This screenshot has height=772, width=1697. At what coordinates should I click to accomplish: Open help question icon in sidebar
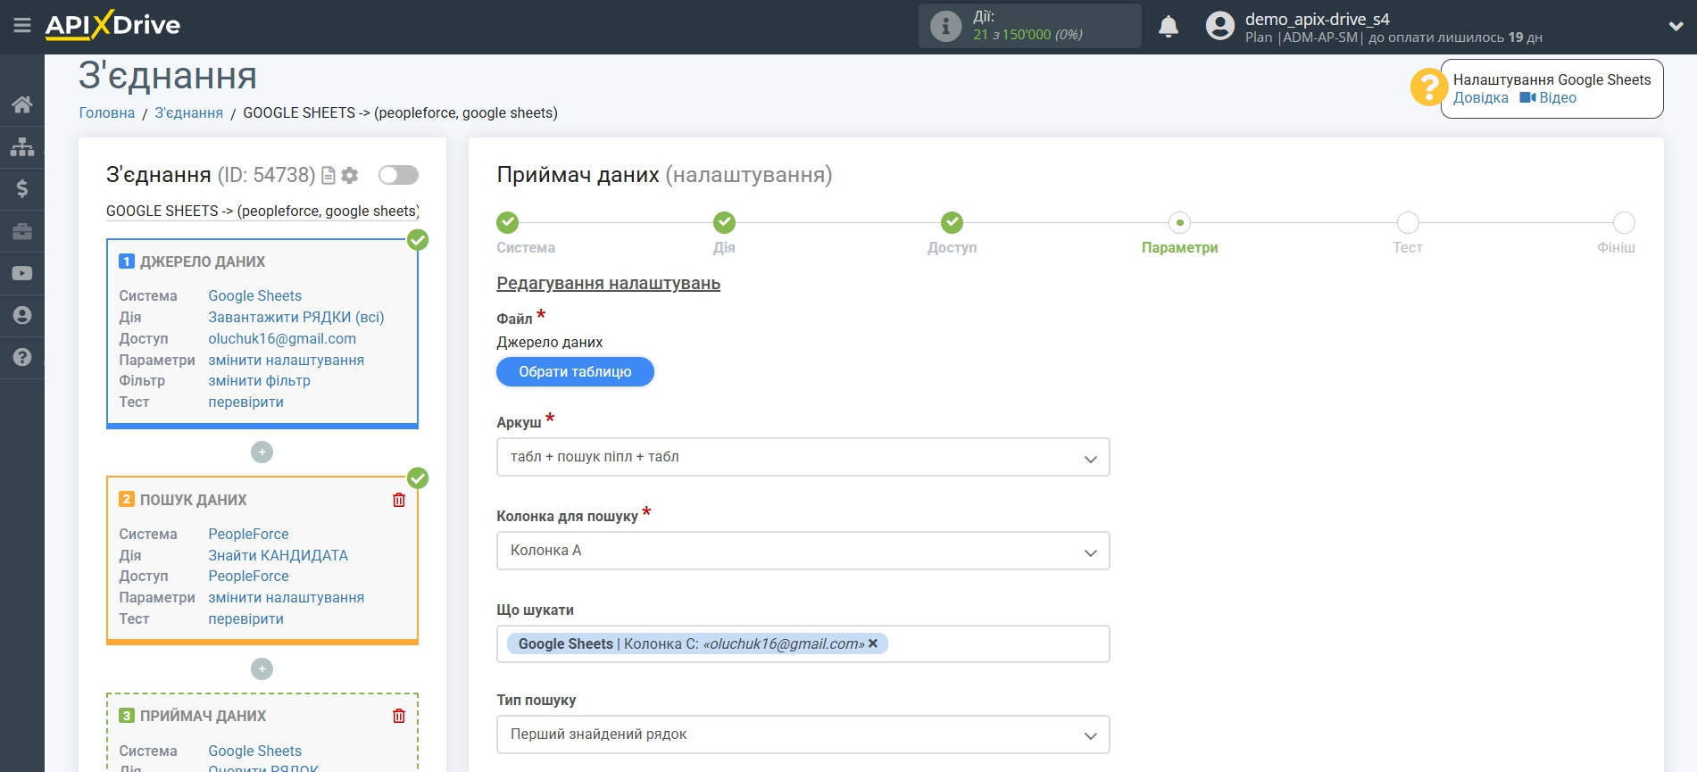[22, 357]
